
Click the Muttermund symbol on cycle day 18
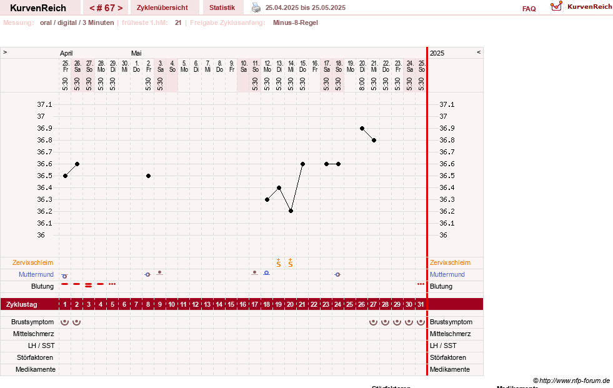click(266, 273)
